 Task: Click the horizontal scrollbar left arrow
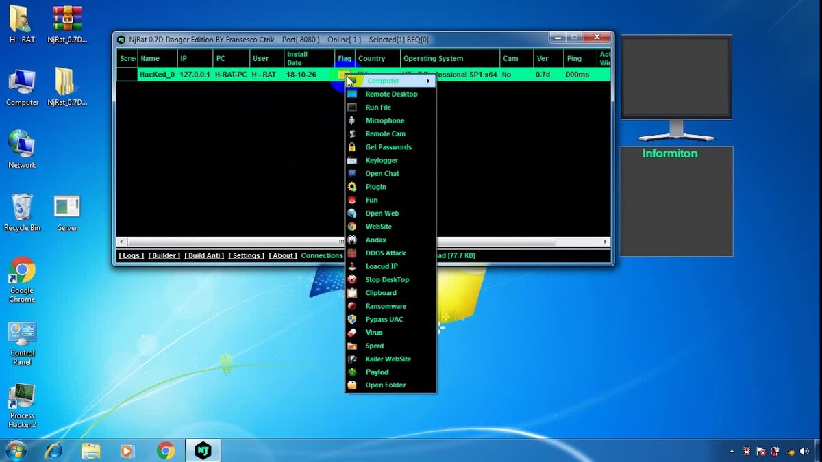(x=121, y=242)
